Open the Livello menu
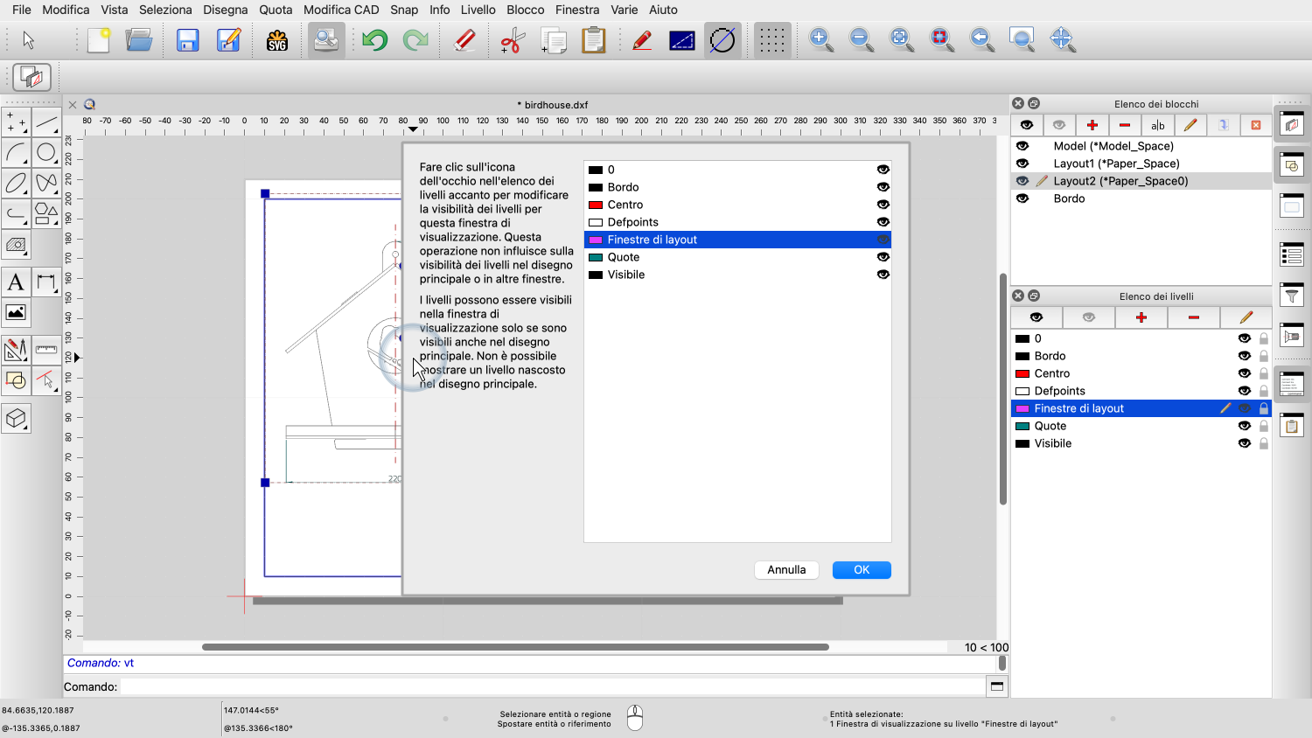The height and width of the screenshot is (738, 1312). 478,10
